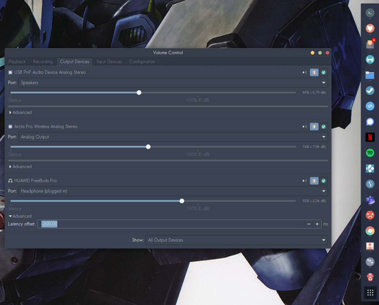Click the Arctis Pro Wireless card icon
The image size is (379, 305).
[x=11, y=126]
